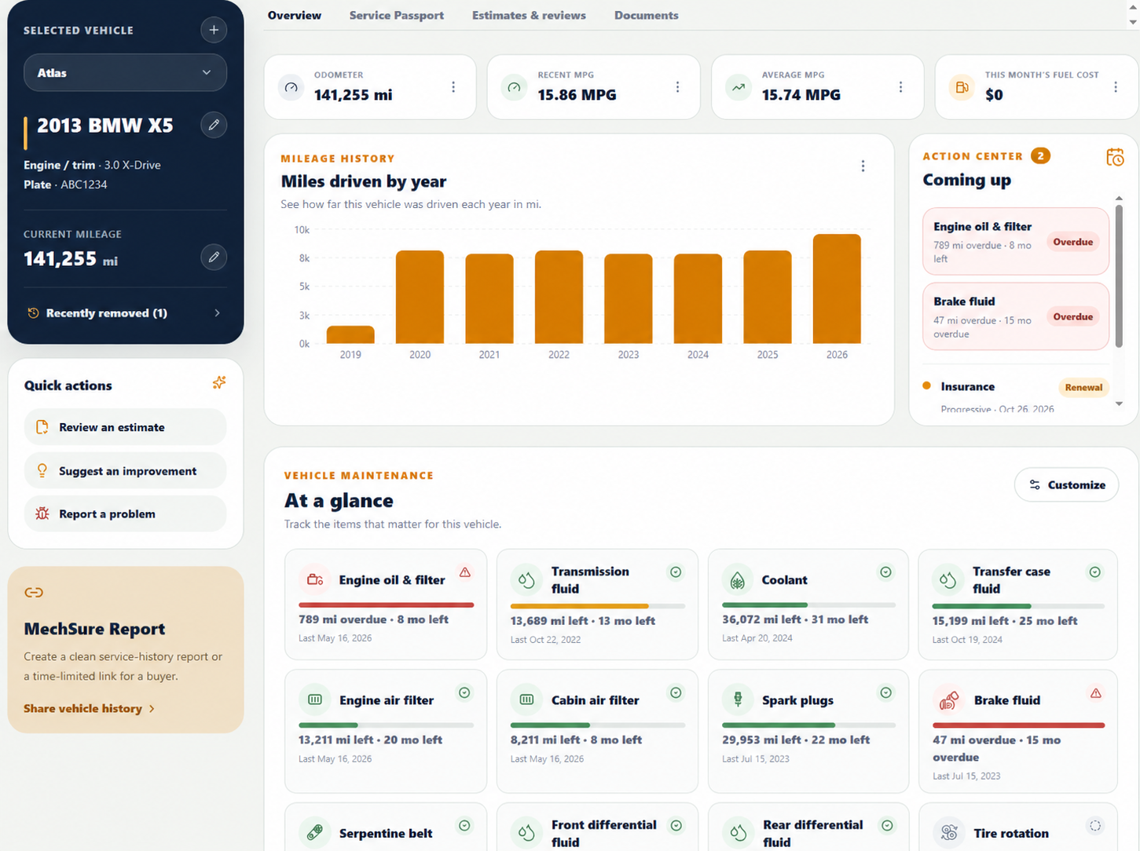
Task: Go to the Documents tab
Action: coord(646,16)
